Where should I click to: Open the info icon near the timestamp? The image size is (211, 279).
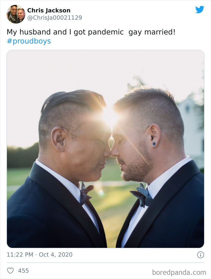pyautogui.click(x=200, y=255)
